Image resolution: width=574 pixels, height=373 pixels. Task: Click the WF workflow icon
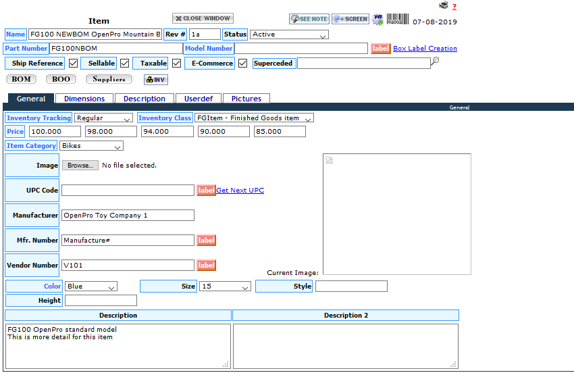point(377,19)
